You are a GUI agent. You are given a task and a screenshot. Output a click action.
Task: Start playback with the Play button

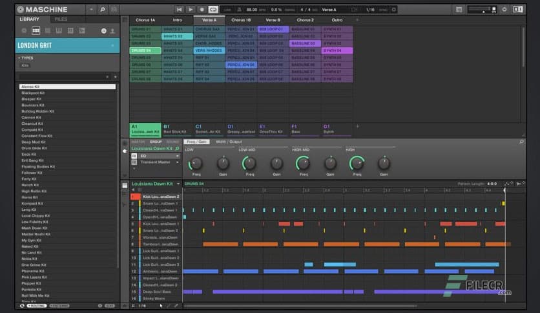[191, 9]
